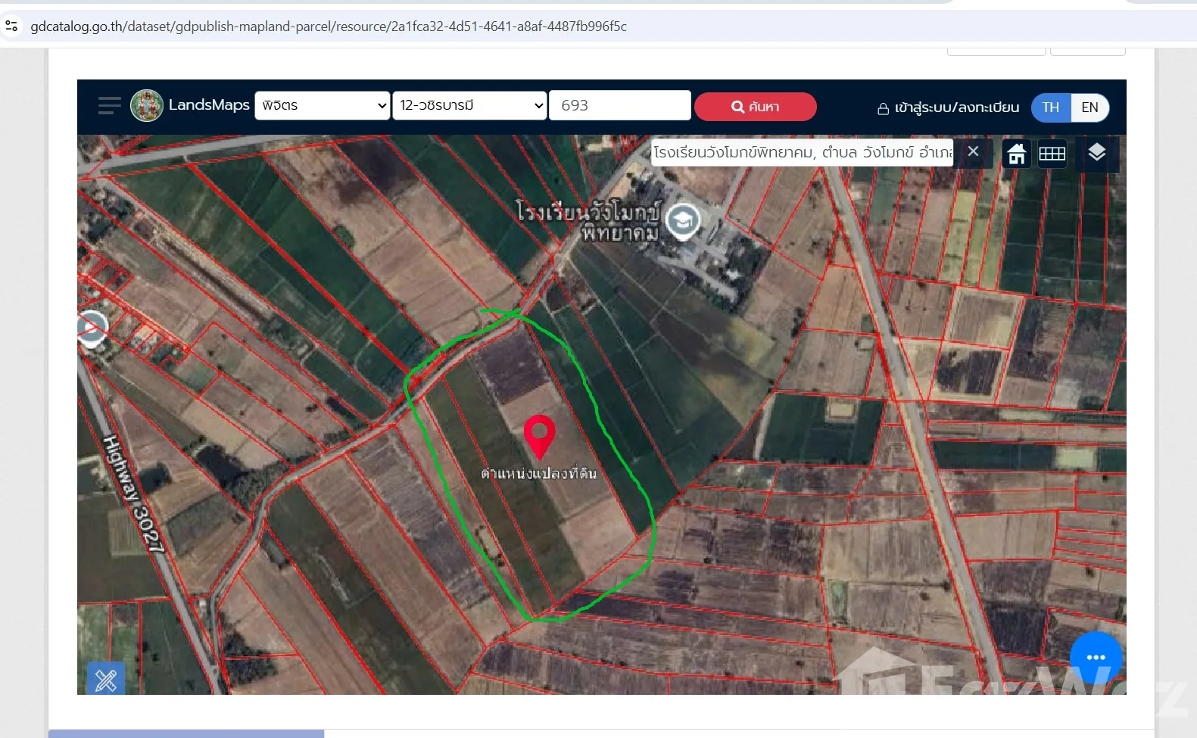The height and width of the screenshot is (738, 1197).
Task: Click the parcel number field containing 693
Action: pyautogui.click(x=619, y=106)
